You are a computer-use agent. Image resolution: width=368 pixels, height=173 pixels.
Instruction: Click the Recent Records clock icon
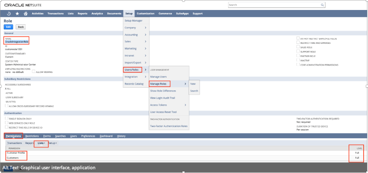point(9,14)
